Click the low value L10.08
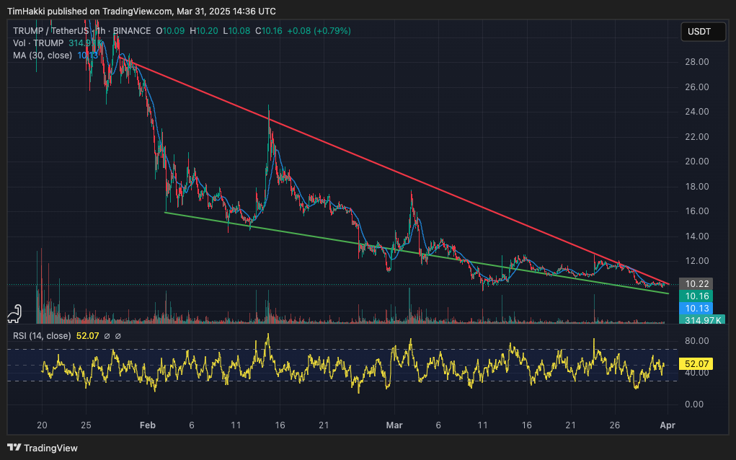 (x=236, y=31)
